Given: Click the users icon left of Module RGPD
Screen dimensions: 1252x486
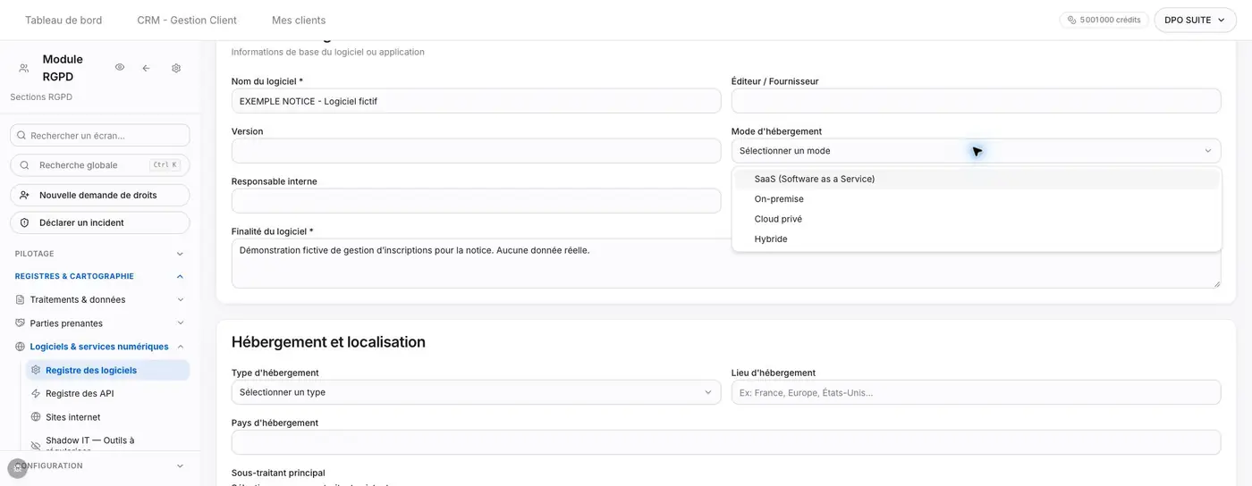Looking at the screenshot, I should pyautogui.click(x=23, y=68).
